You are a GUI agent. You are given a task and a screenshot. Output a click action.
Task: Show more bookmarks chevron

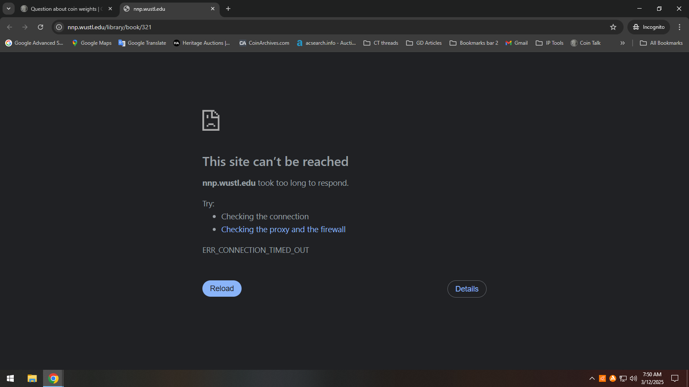(622, 43)
